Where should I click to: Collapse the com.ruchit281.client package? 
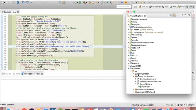pyautogui.click(x=134, y=76)
